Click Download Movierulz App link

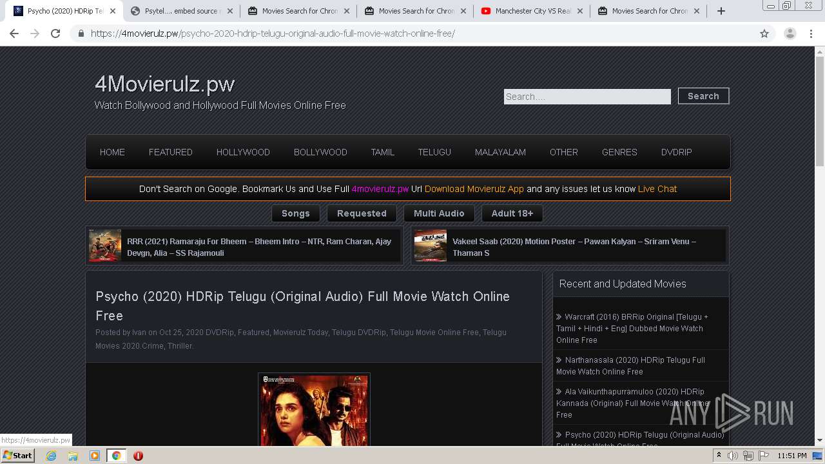click(x=474, y=189)
